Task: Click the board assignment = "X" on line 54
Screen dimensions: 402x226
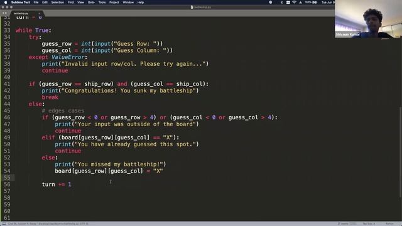Action: point(109,171)
